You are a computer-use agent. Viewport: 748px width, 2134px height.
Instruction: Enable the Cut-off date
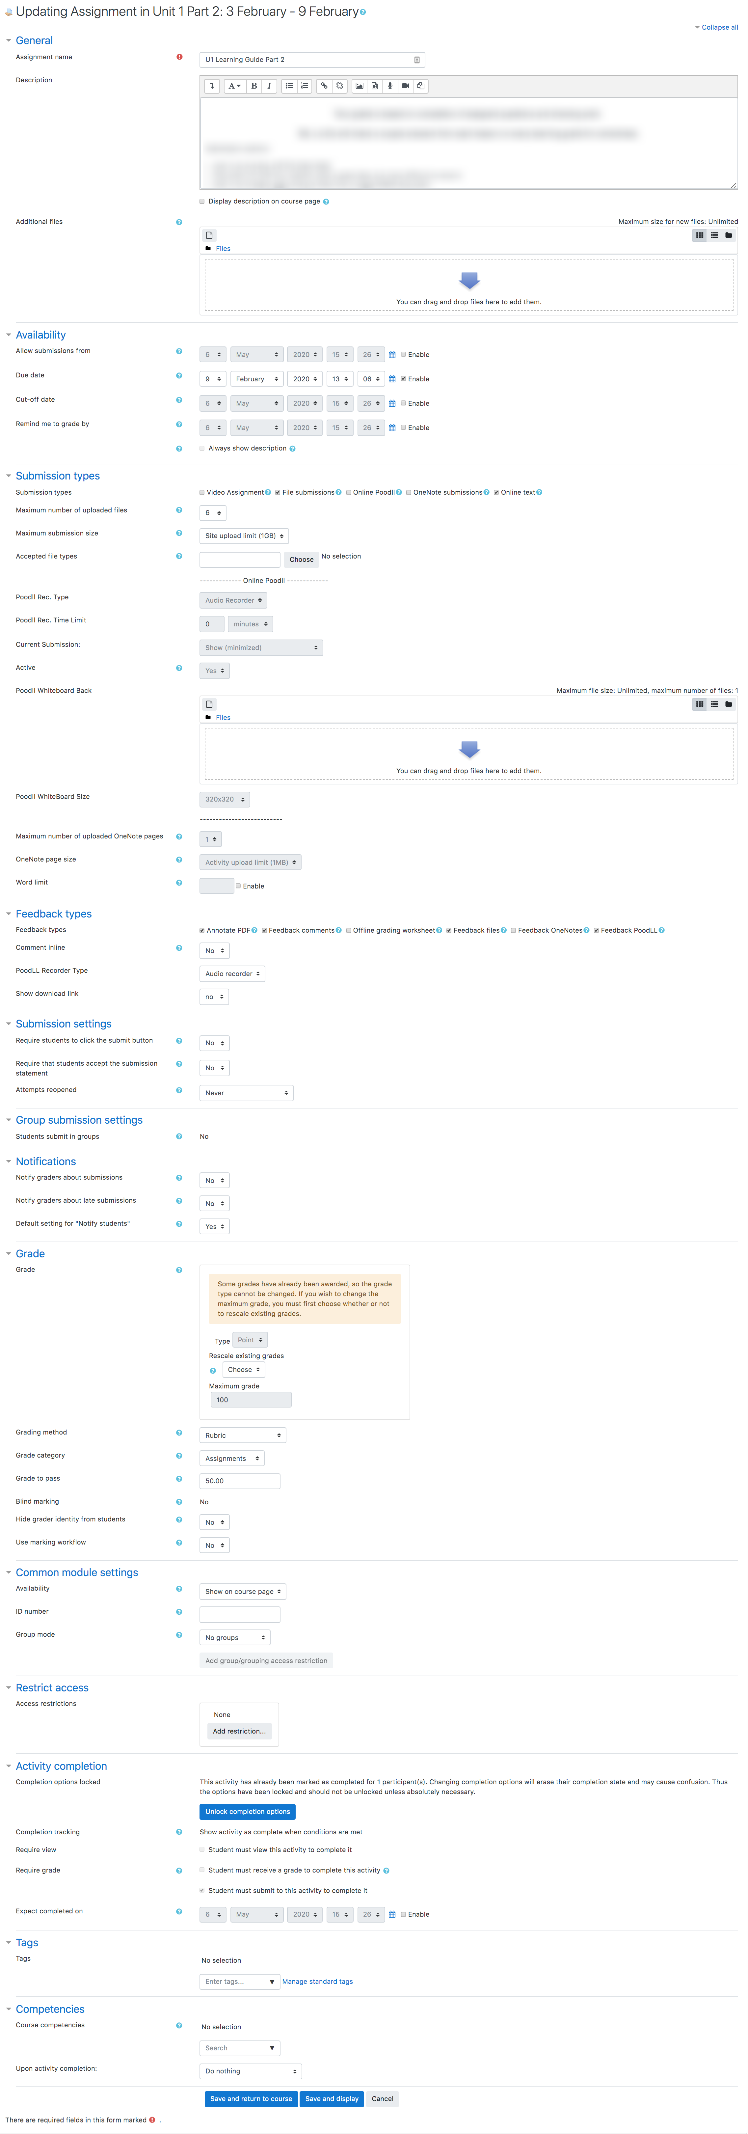pyautogui.click(x=403, y=403)
